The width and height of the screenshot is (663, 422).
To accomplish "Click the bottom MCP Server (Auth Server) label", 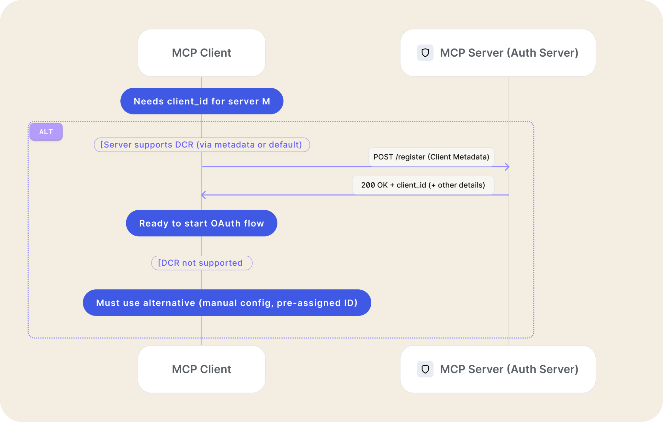I will pos(509,369).
